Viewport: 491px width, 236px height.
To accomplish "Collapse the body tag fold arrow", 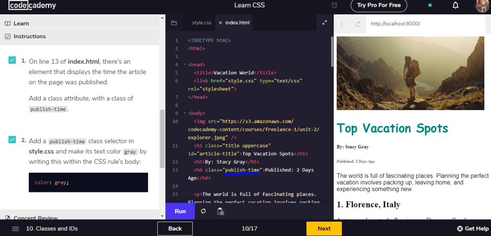I will [x=185, y=113].
